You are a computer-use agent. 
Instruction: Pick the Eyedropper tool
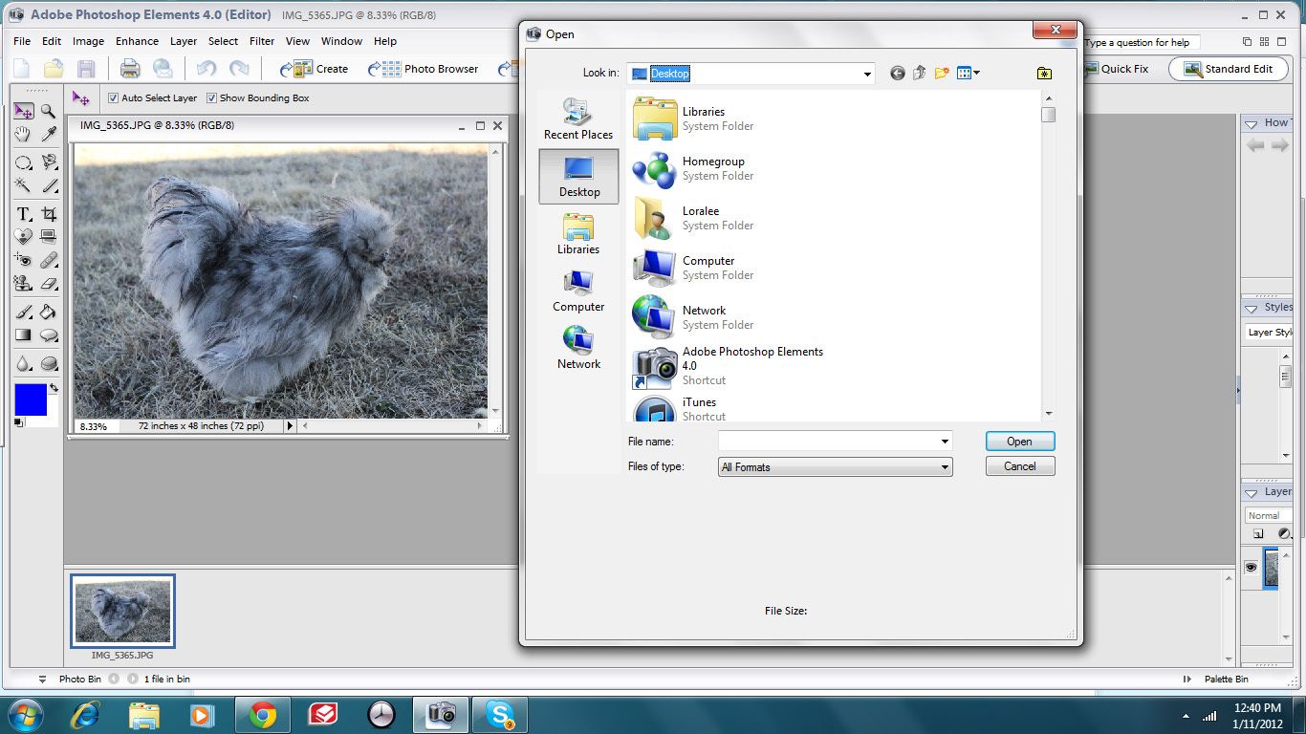click(49, 136)
